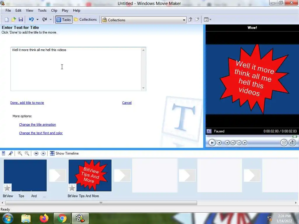The image size is (299, 224).
Task: Click the title text box's up scroll arrow
Action: (x=143, y=50)
